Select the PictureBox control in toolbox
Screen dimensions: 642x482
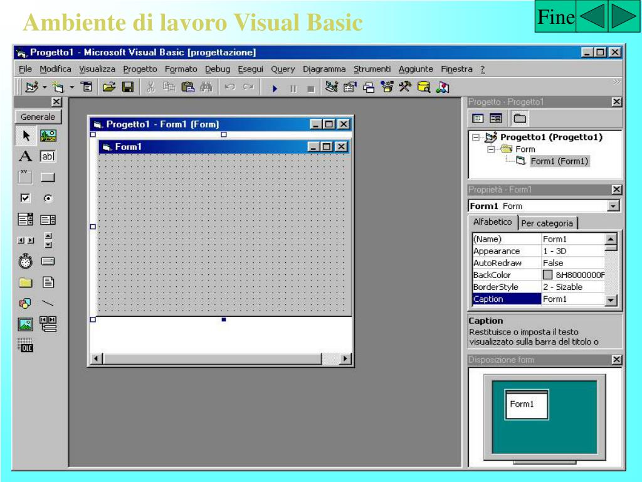coord(48,136)
